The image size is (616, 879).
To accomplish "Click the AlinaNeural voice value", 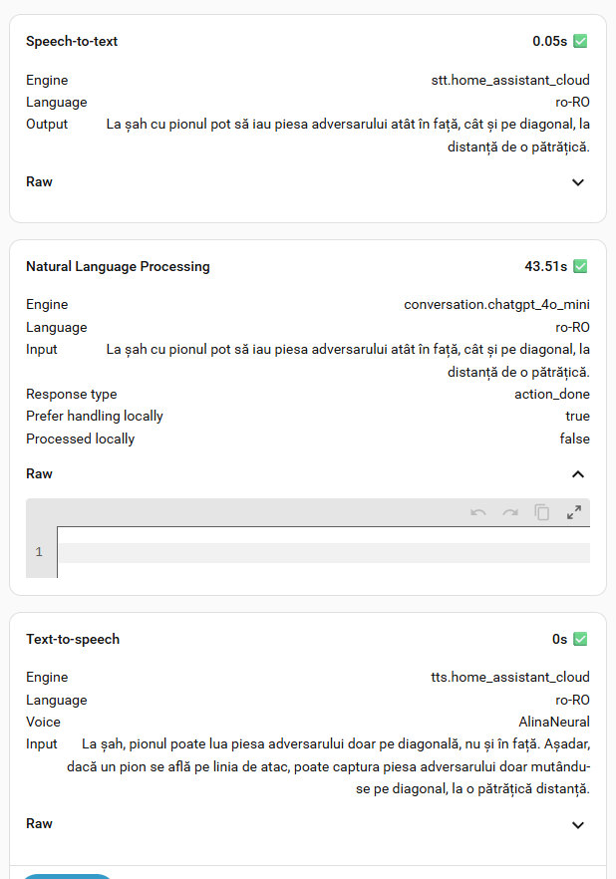I will [554, 723].
